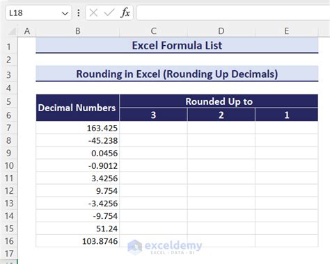Select row 13 header

pos(9,203)
